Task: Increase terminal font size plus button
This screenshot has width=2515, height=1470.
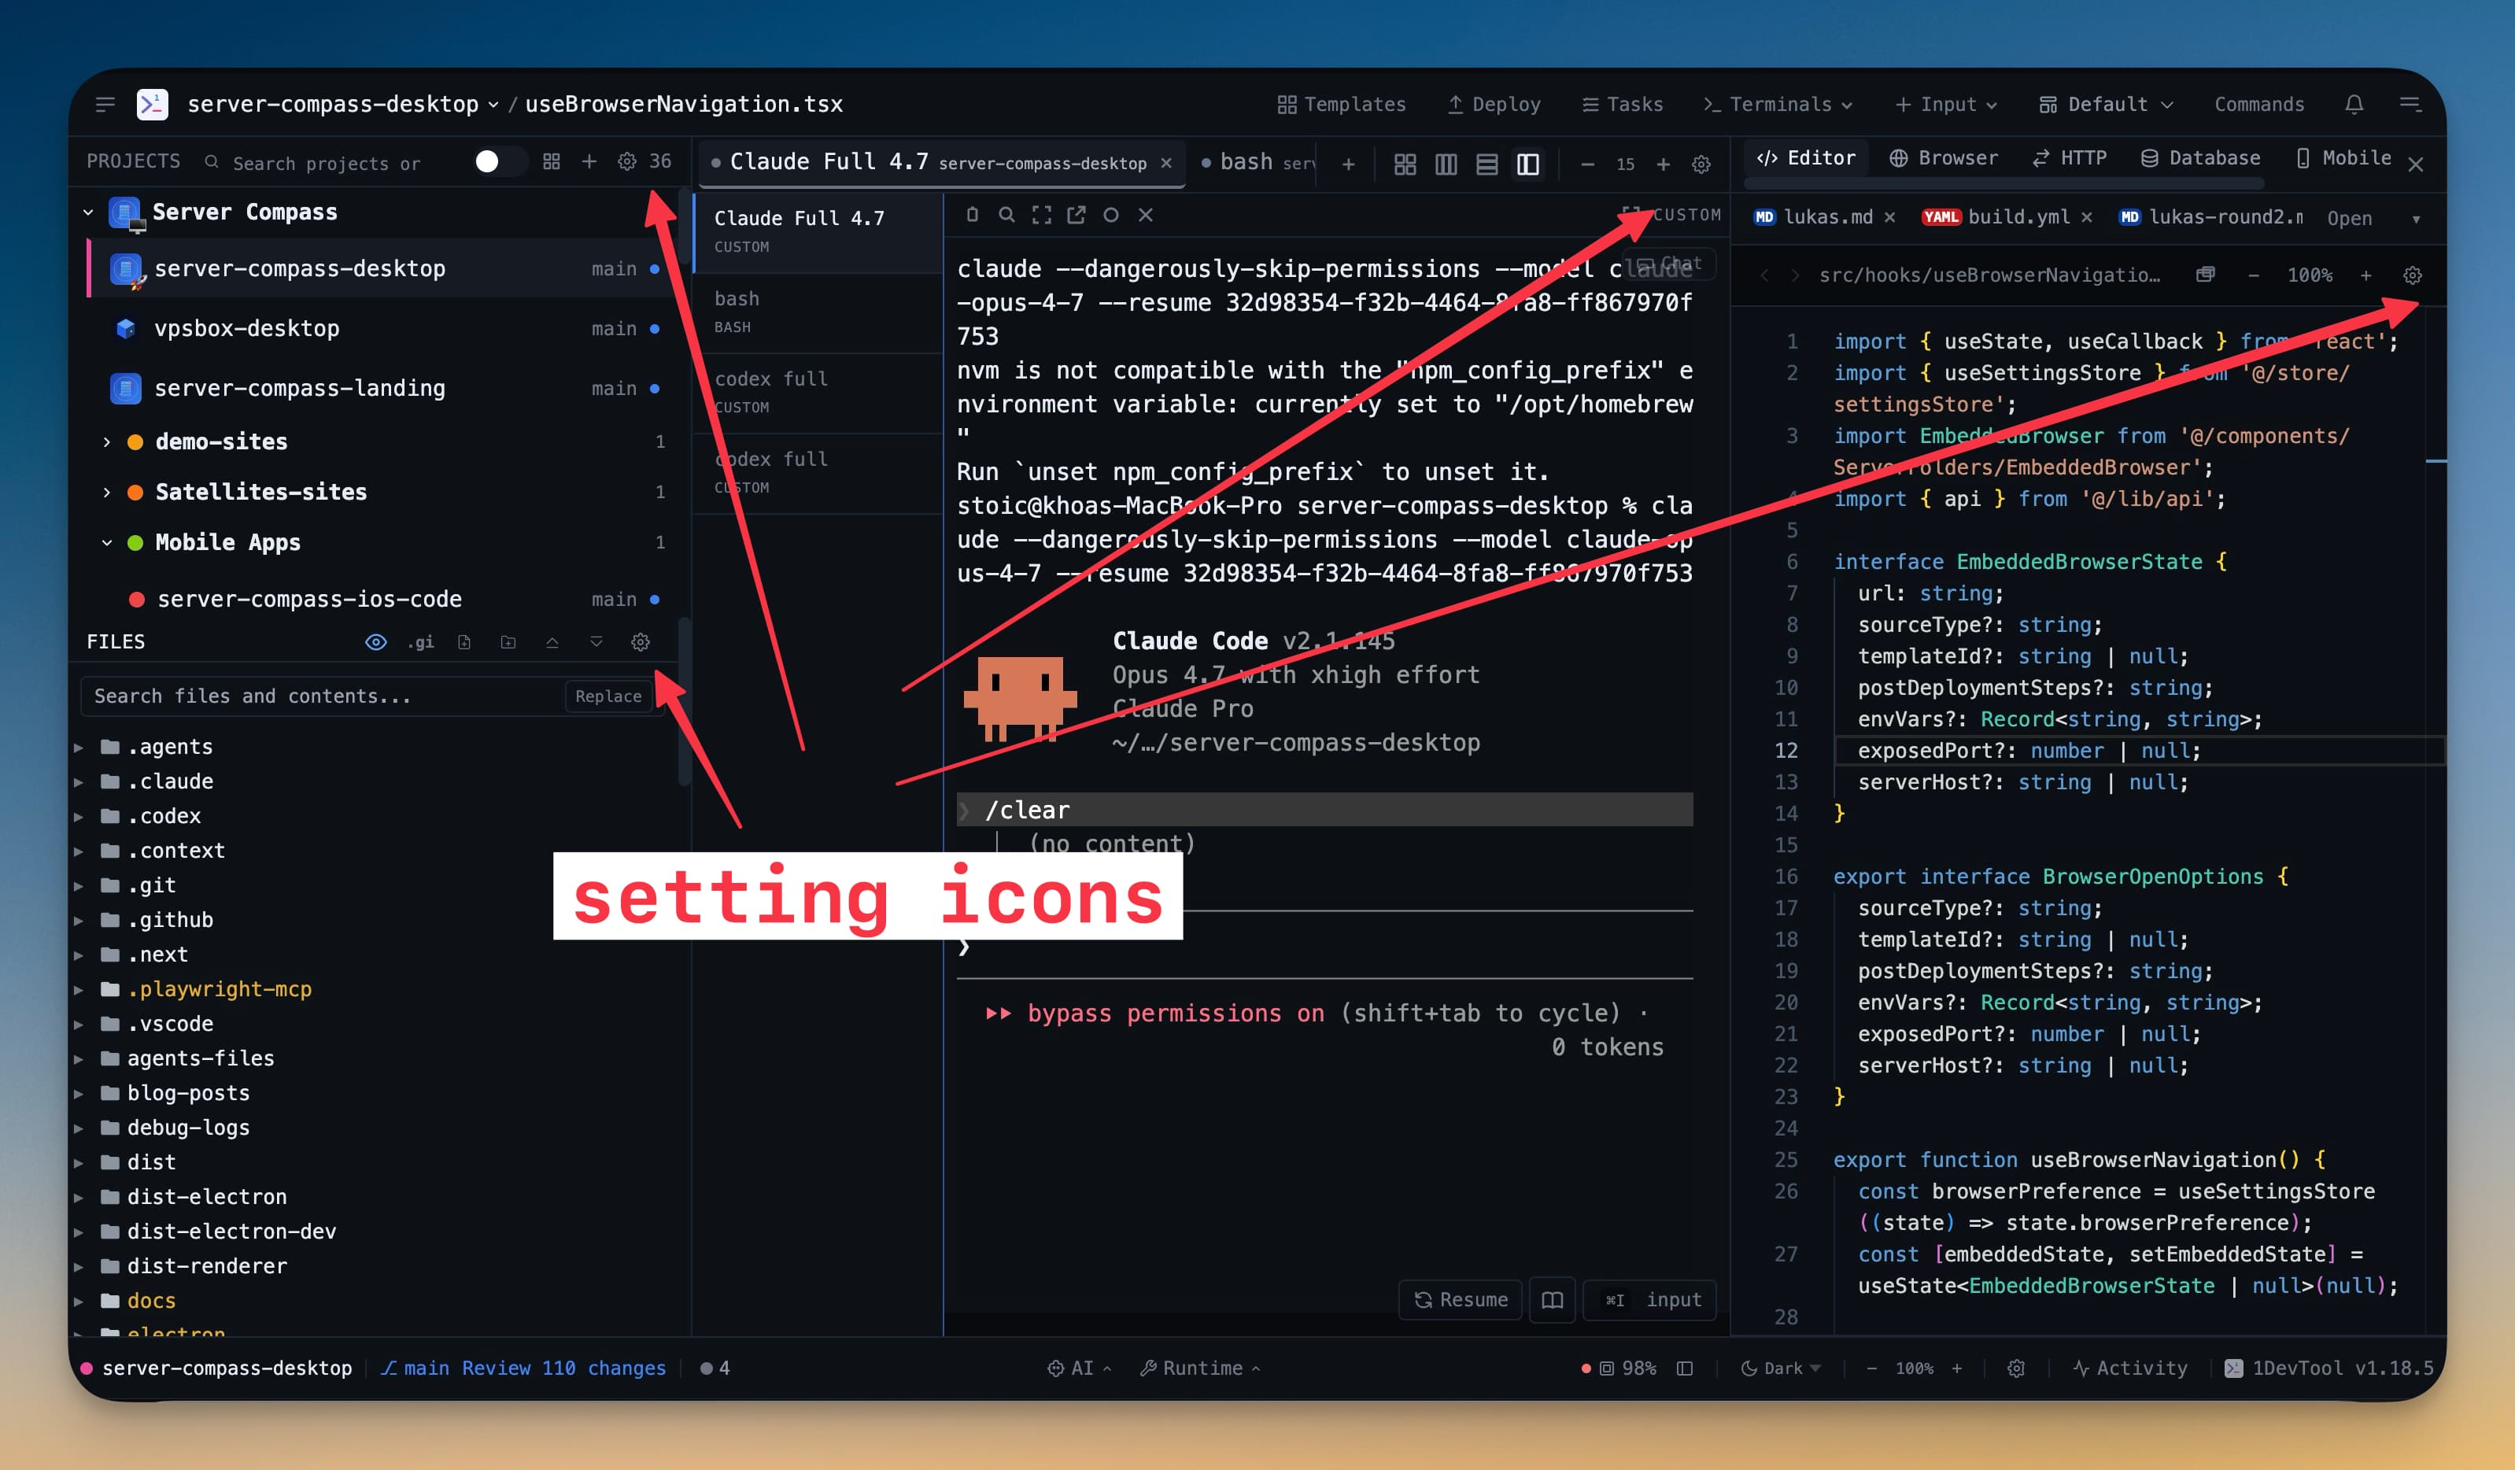Action: [x=1663, y=164]
